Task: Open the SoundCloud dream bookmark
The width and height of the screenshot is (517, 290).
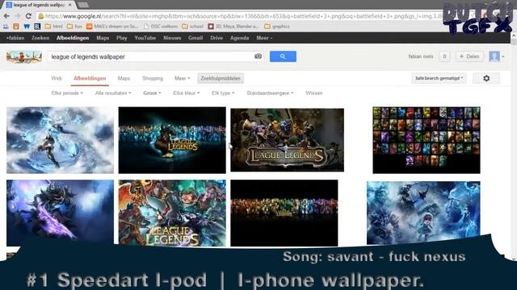Action: point(112,27)
